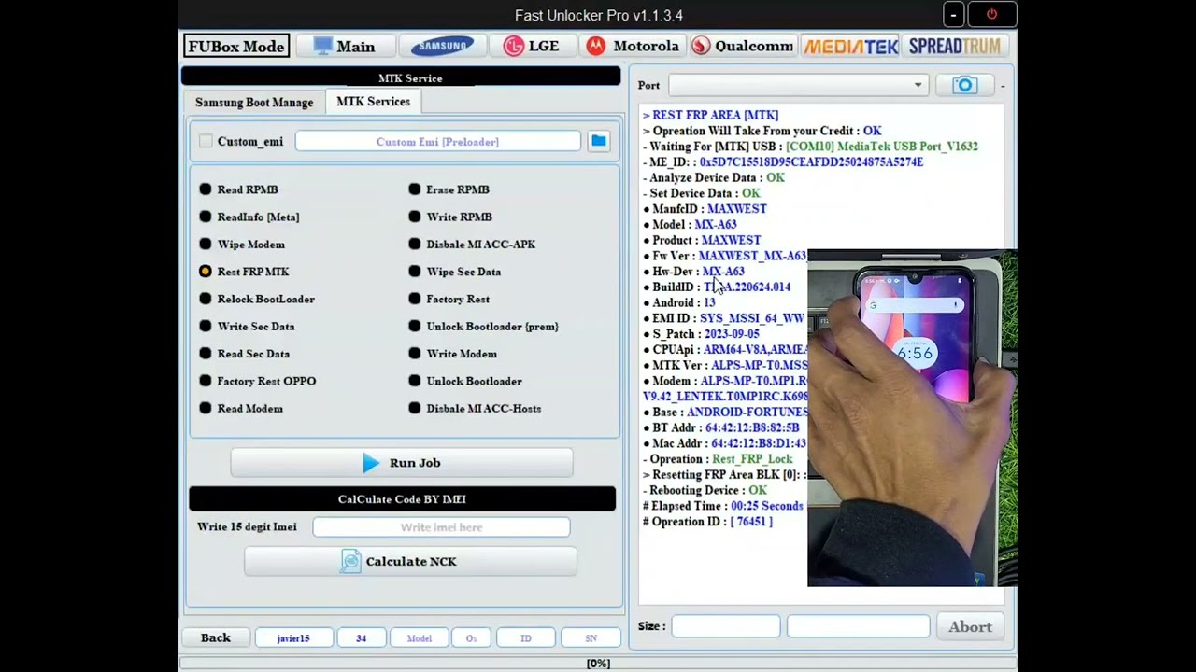Select the Factory Rest OPPO option
The width and height of the screenshot is (1196, 672).
tap(257, 381)
